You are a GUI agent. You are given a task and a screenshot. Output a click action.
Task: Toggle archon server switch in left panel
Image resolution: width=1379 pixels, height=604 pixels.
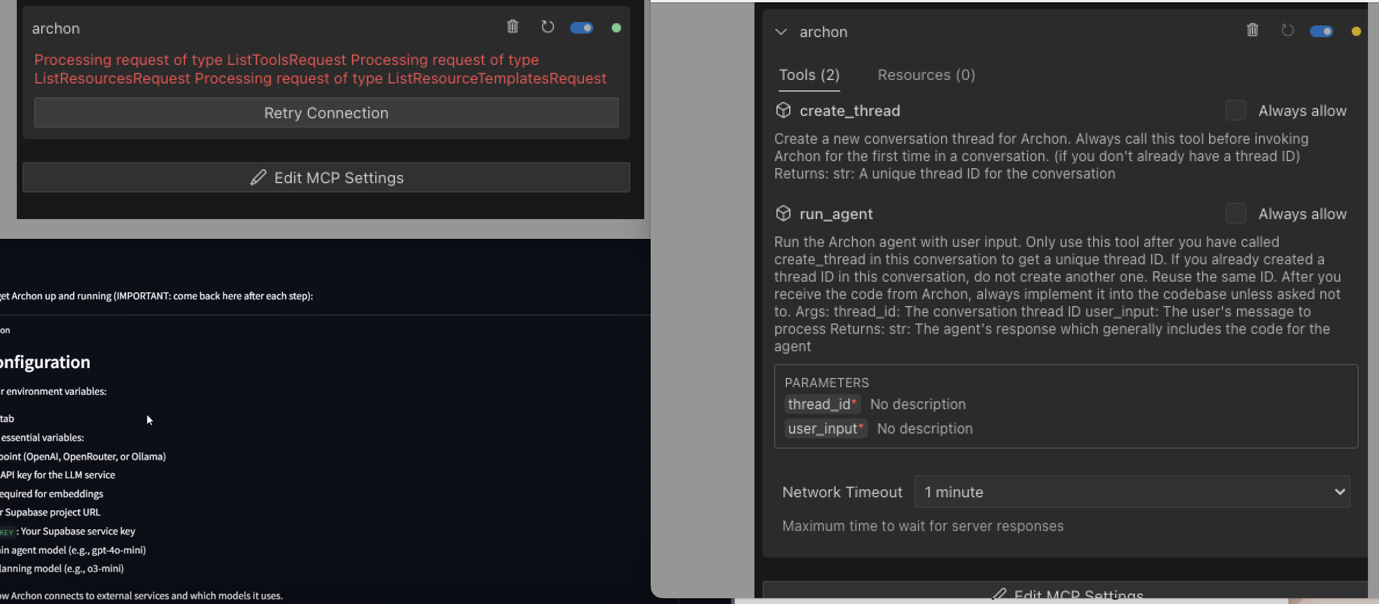(581, 28)
